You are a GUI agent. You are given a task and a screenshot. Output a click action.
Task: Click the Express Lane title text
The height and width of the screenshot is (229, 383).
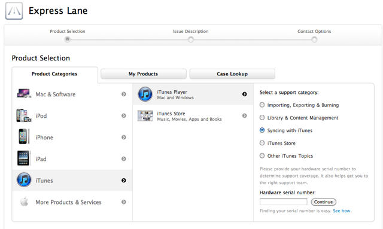pyautogui.click(x=58, y=11)
